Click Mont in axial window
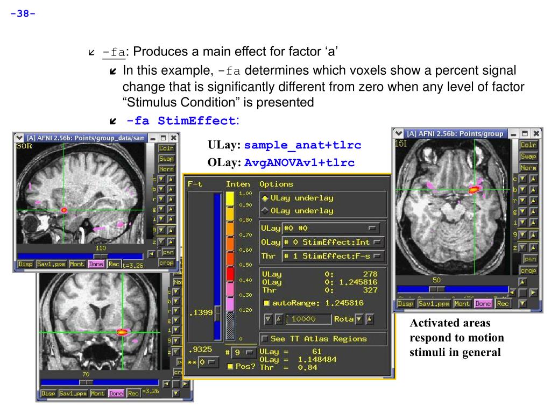The width and height of the screenshot is (551, 413). coord(461,303)
